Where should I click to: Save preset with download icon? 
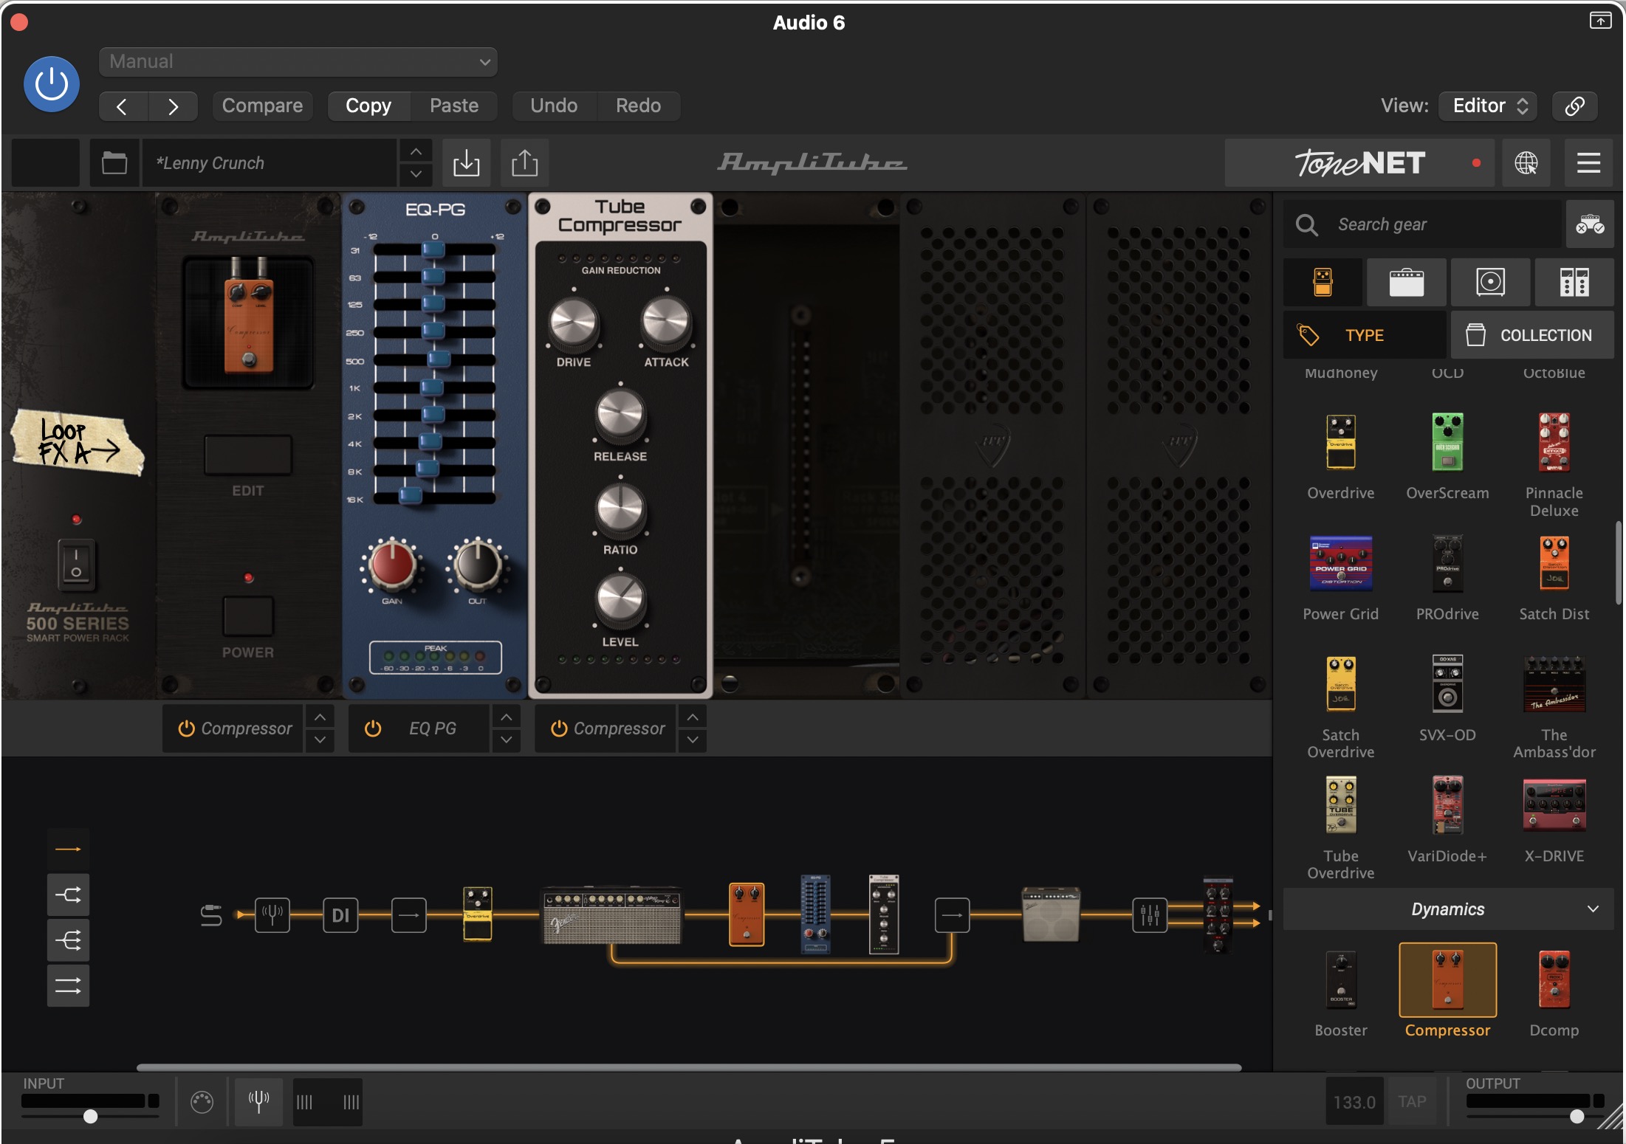pos(467,163)
